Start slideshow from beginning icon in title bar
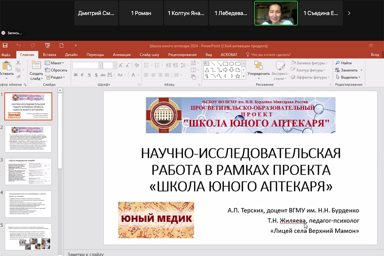Viewport: 384px width, 256px height. click(48, 45)
